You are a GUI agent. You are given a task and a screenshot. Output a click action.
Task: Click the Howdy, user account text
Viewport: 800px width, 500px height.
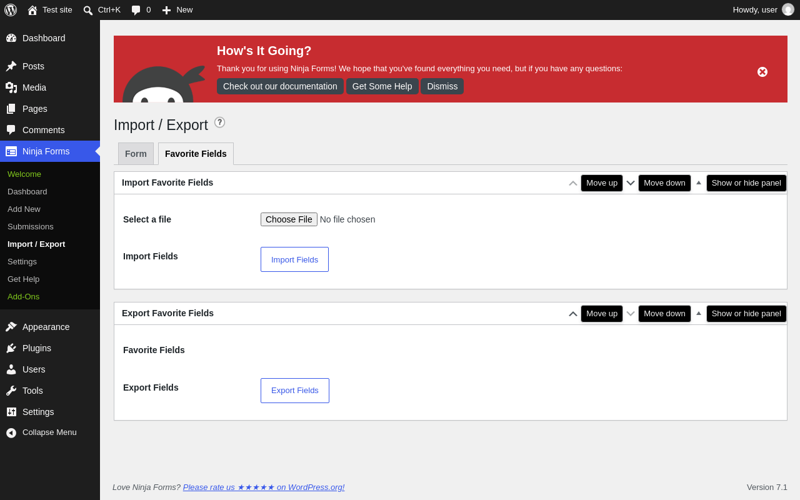pyautogui.click(x=755, y=10)
